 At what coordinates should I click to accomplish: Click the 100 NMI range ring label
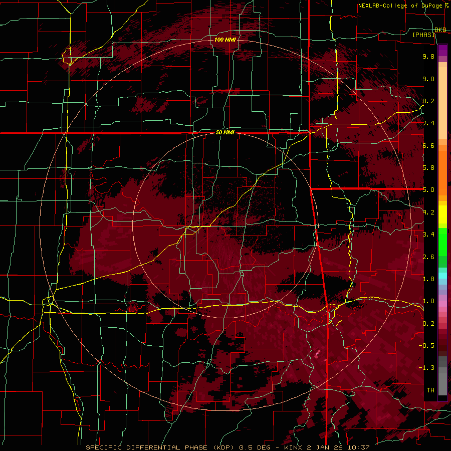tap(225, 40)
